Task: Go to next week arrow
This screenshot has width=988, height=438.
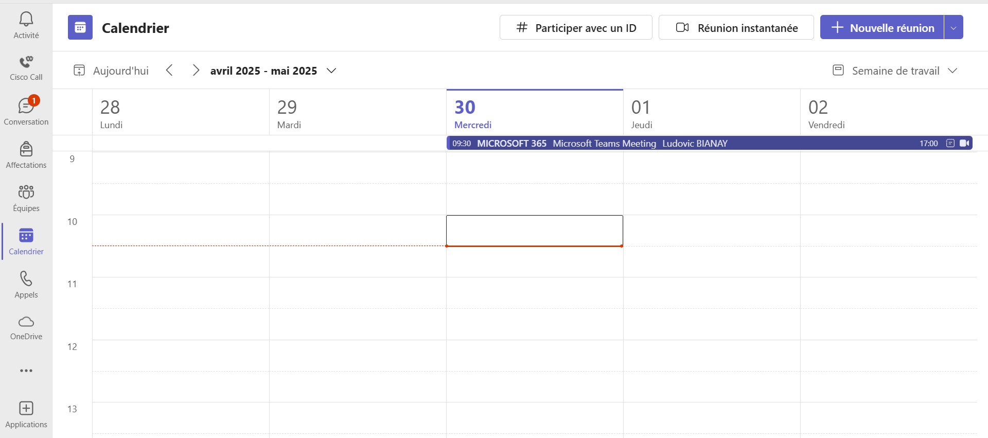Action: click(x=196, y=71)
